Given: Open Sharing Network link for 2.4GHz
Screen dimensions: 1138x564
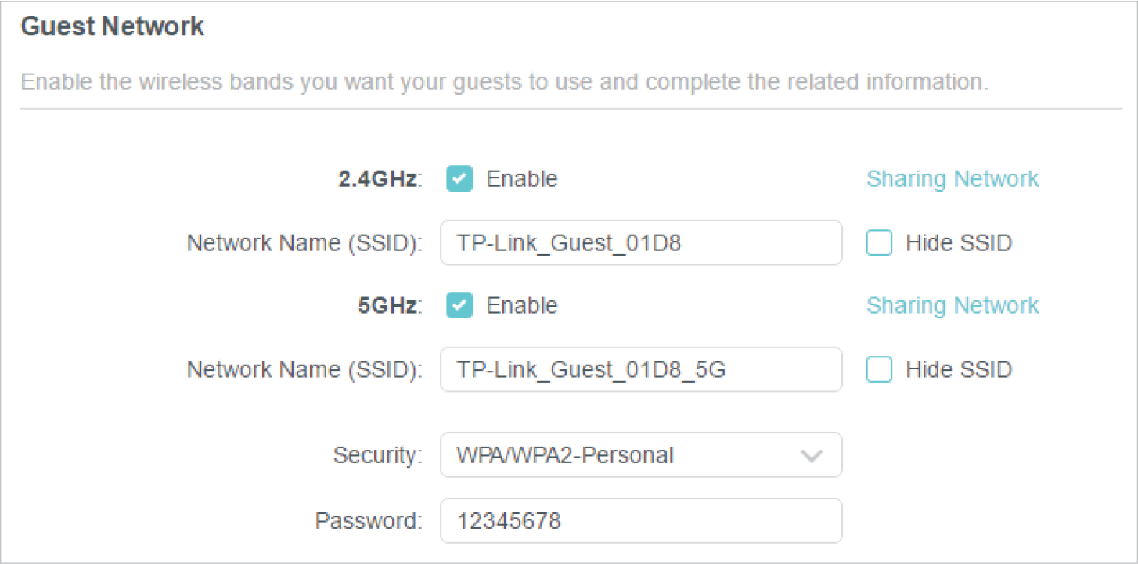Looking at the screenshot, I should tap(952, 179).
